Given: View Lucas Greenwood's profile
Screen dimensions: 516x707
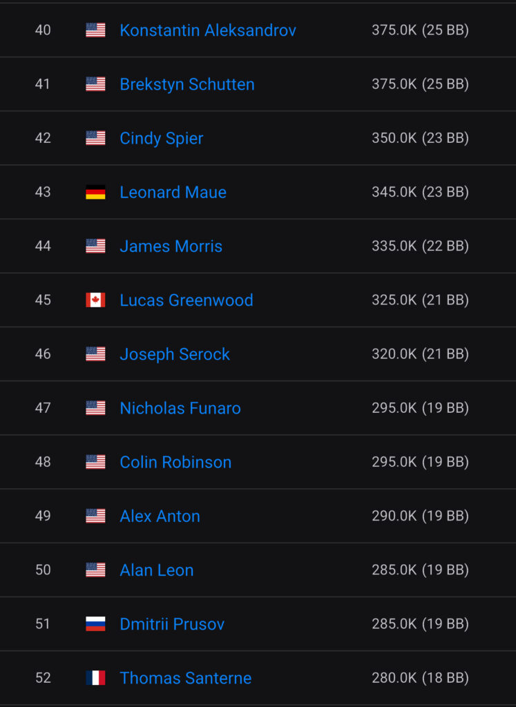Looking at the screenshot, I should (186, 300).
